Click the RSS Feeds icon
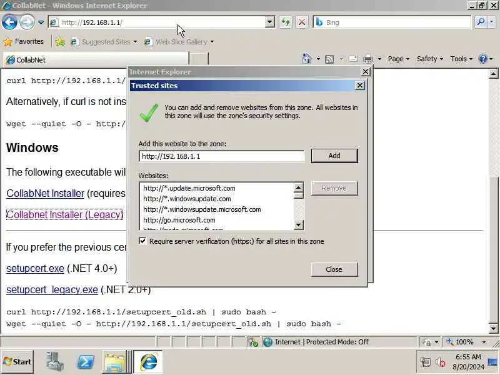Viewport: 500px width, 375px height. pyautogui.click(x=329, y=59)
